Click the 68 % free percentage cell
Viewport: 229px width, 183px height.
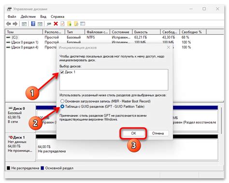(185, 37)
